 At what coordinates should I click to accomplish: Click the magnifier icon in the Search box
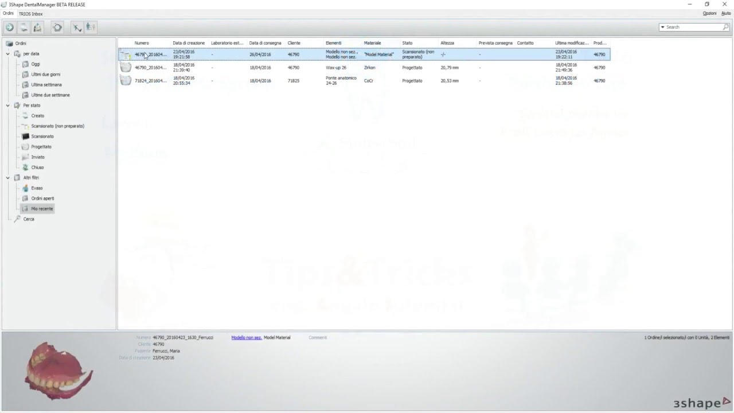point(725,27)
